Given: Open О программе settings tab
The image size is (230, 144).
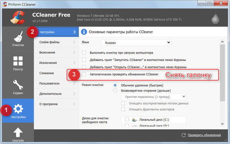Looking at the screenshot, I should [56, 104].
